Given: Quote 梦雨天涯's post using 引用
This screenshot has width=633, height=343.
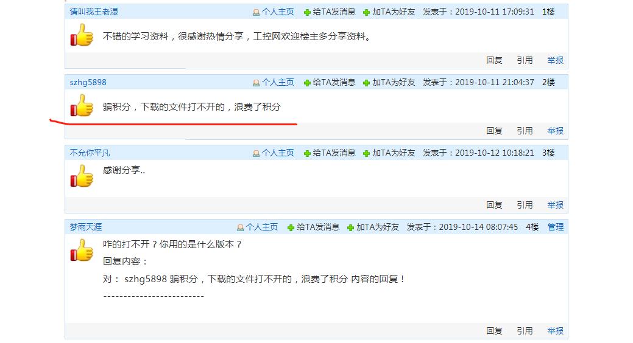Looking at the screenshot, I should pos(525,331).
